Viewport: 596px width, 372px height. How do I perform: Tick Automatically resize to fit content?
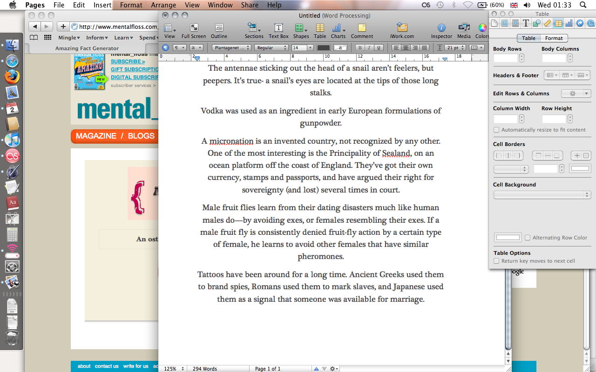click(x=496, y=130)
